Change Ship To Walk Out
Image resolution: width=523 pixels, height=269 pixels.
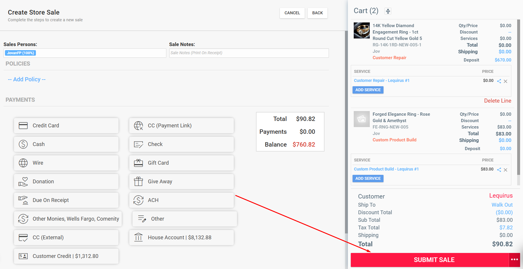[502, 205]
